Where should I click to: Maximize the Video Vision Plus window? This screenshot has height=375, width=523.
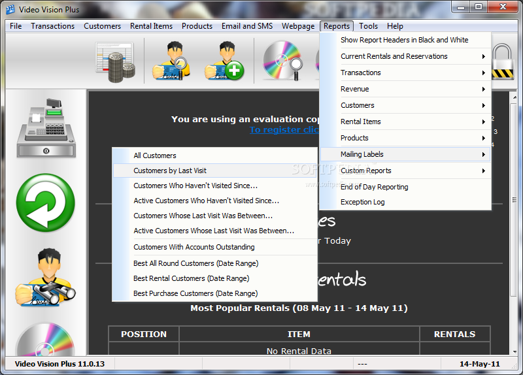point(479,7)
